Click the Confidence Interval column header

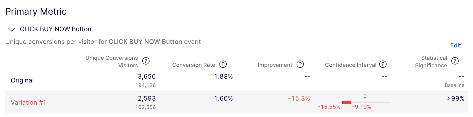tap(351, 65)
